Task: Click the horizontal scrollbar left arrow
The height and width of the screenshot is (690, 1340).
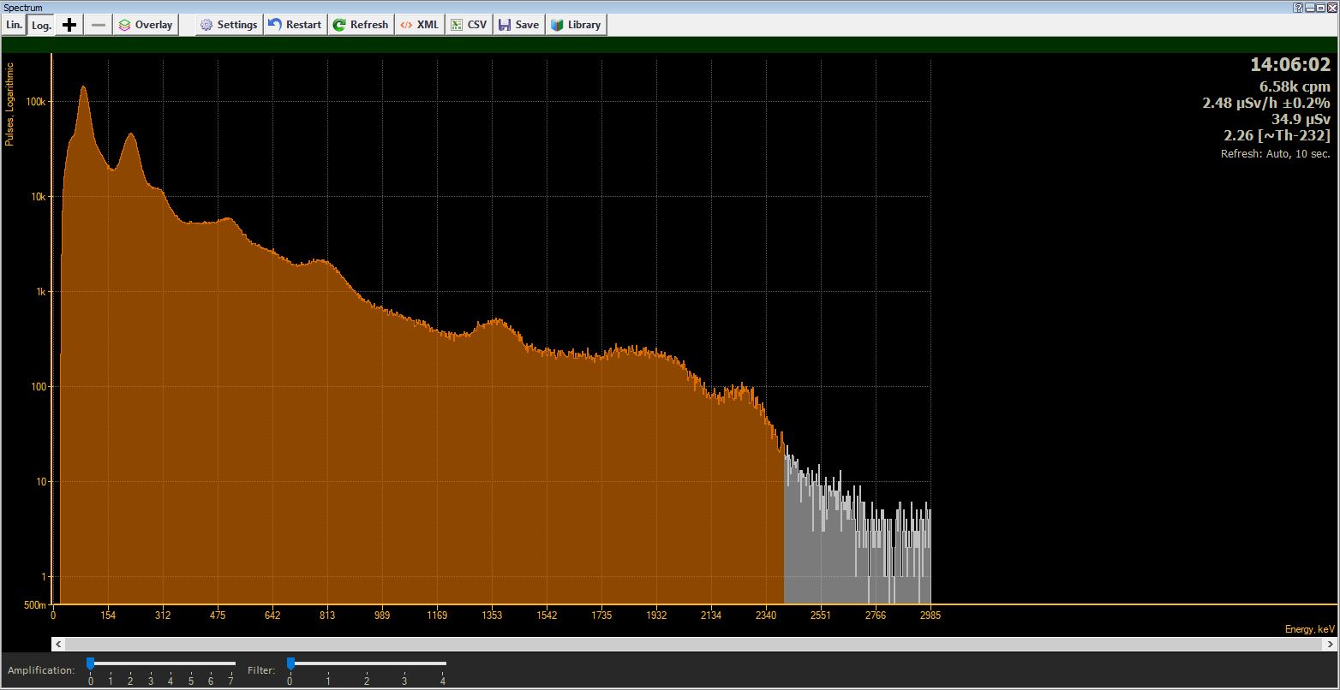Action: (58, 644)
